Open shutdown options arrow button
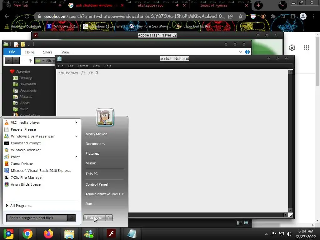The width and height of the screenshot is (320, 240). [x=109, y=218]
